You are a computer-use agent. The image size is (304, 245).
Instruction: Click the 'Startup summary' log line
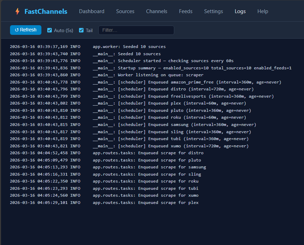(x=150, y=68)
